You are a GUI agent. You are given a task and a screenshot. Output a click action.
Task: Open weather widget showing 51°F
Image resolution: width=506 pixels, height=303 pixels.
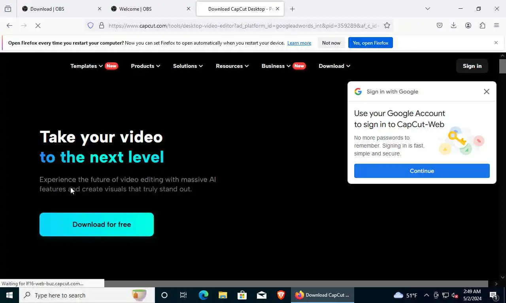(x=405, y=295)
